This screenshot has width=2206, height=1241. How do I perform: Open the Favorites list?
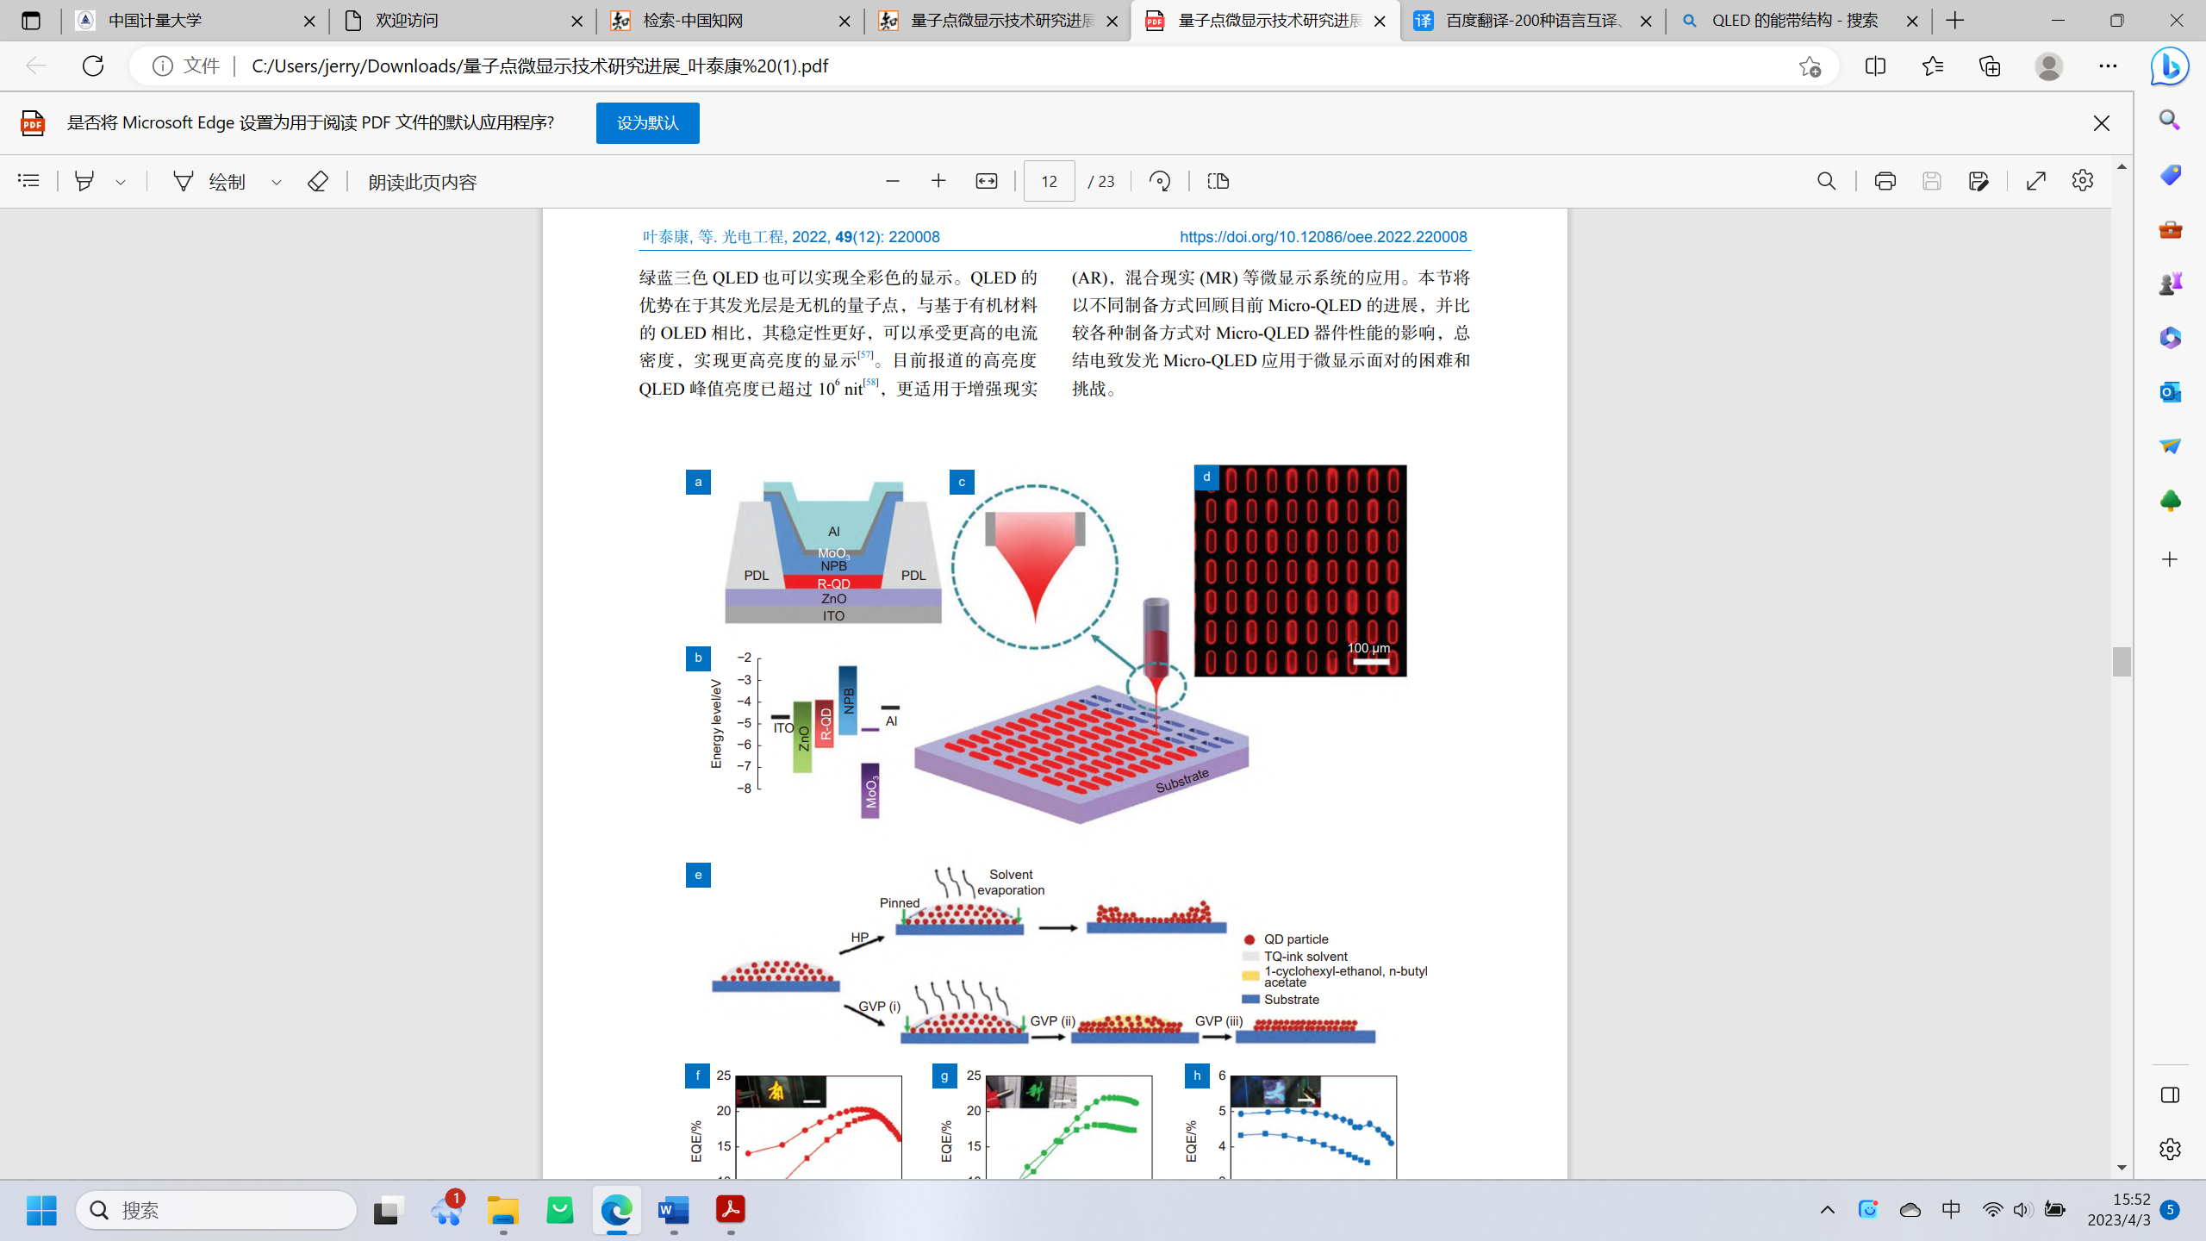coord(1933,65)
